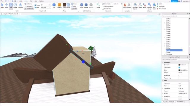Screen dimensions: 190x106
Task: Expand the Velocity property
Action: tap(163, 99)
